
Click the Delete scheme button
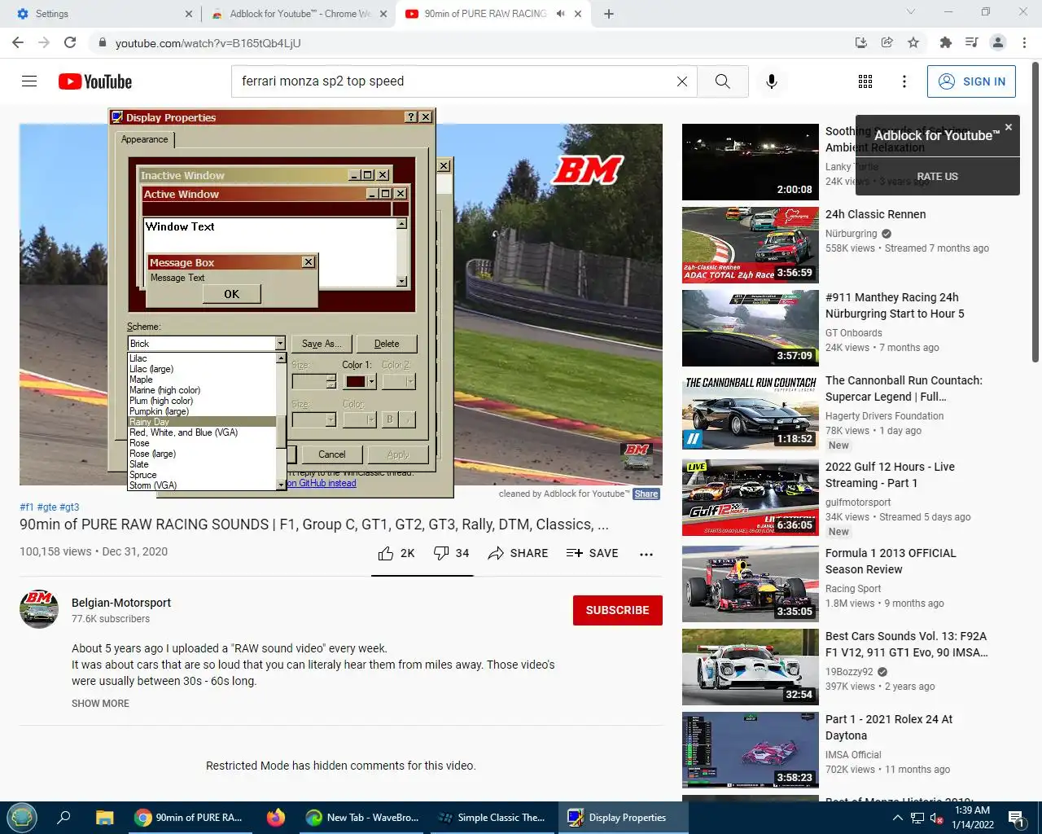tap(387, 344)
